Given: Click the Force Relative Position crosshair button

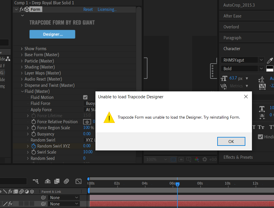Looking at the screenshot, I should pos(87,122).
